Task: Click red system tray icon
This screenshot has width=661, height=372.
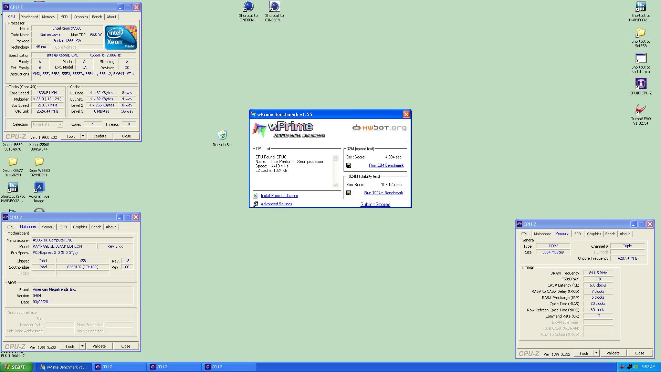Action: coord(622,367)
